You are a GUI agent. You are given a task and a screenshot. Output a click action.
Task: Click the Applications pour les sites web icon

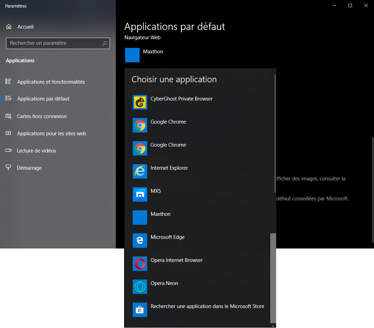(8, 133)
